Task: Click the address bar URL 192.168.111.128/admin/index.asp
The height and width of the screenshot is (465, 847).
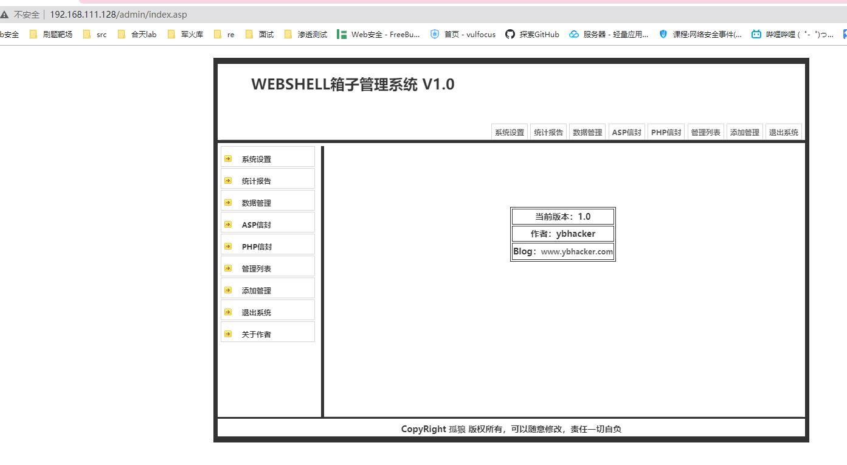Action: point(119,15)
